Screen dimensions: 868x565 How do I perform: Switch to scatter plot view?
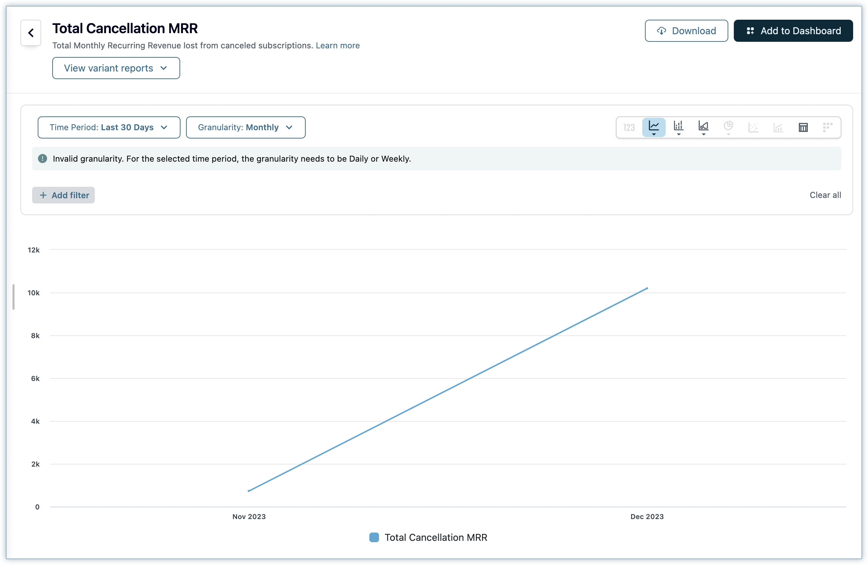(753, 127)
